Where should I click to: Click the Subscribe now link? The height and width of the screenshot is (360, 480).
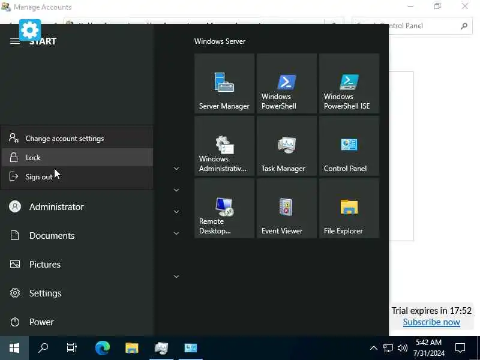point(431,322)
